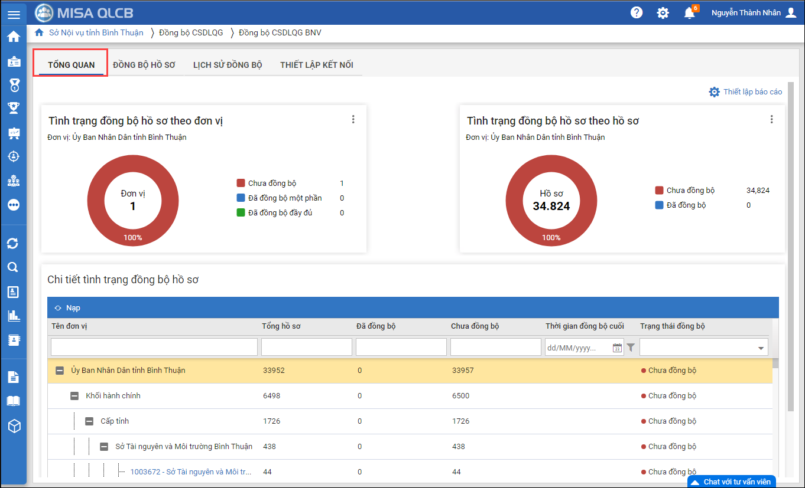Collapse the Khối hành chính tree node
The width and height of the screenshot is (805, 488).
click(74, 396)
